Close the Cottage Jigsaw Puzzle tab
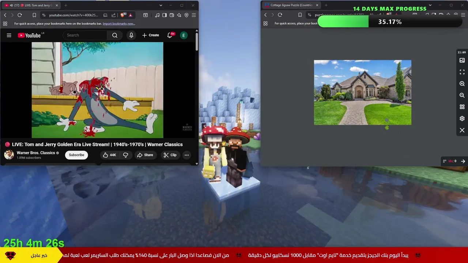Screen dimensions: 468x263 tap(317, 5)
